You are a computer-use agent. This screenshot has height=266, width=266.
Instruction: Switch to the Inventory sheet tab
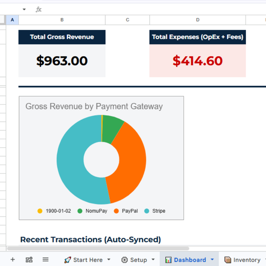(x=243, y=260)
